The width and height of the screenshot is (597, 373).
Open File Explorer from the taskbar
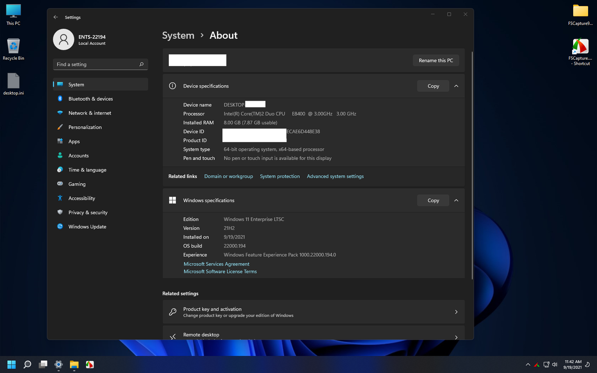click(74, 364)
